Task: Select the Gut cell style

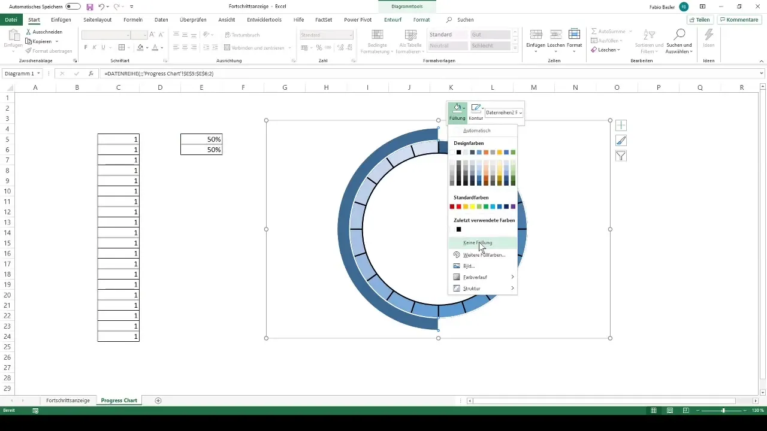Action: (x=490, y=35)
